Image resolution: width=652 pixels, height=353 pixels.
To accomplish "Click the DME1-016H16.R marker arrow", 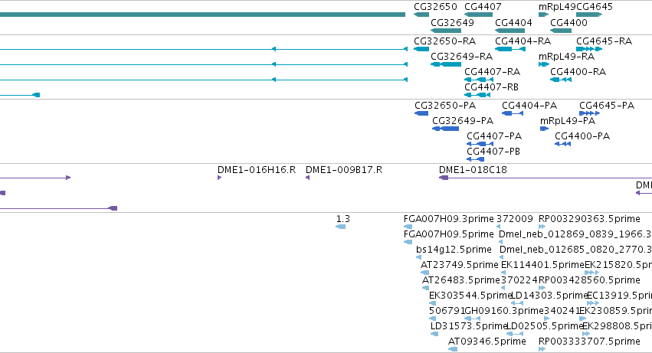I will pyautogui.click(x=220, y=178).
